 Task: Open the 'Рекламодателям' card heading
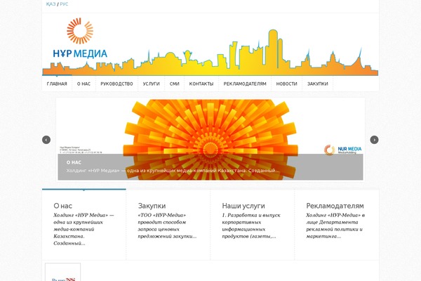335,206
